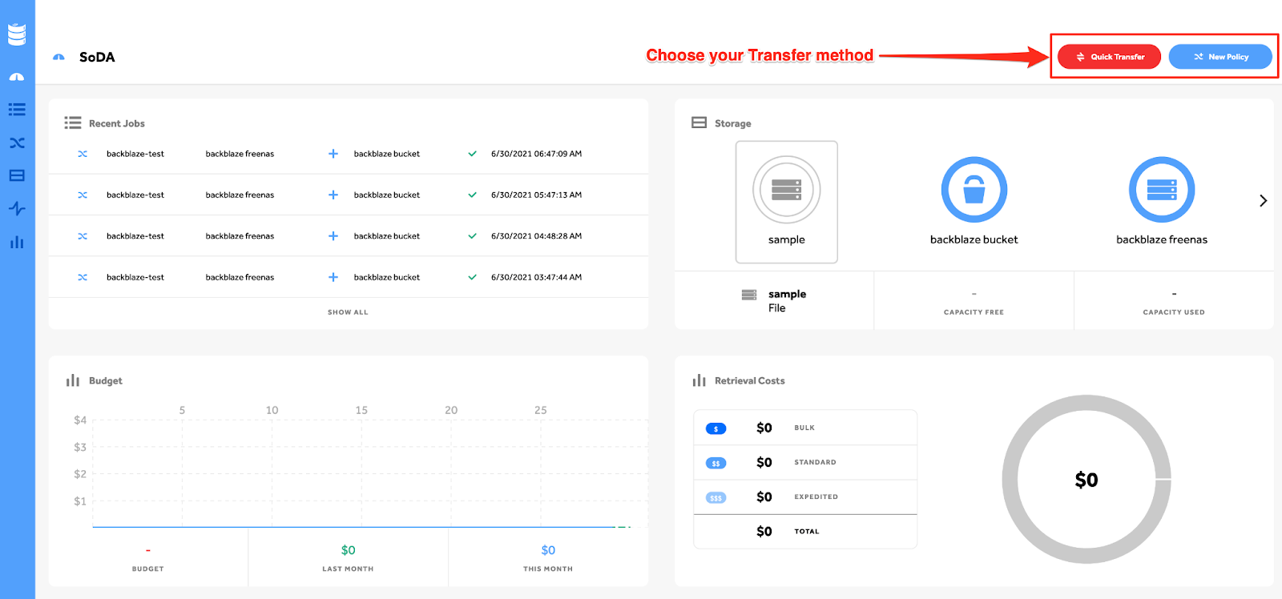The width and height of the screenshot is (1282, 599).
Task: Click shuffle icon of 04:48:28 AM job
Action: click(x=83, y=236)
